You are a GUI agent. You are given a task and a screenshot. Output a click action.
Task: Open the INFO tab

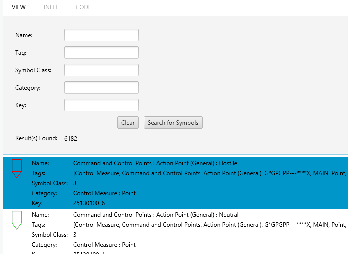click(x=50, y=7)
